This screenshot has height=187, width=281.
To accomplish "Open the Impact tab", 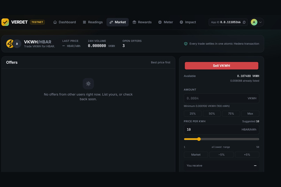I will tap(188, 22).
